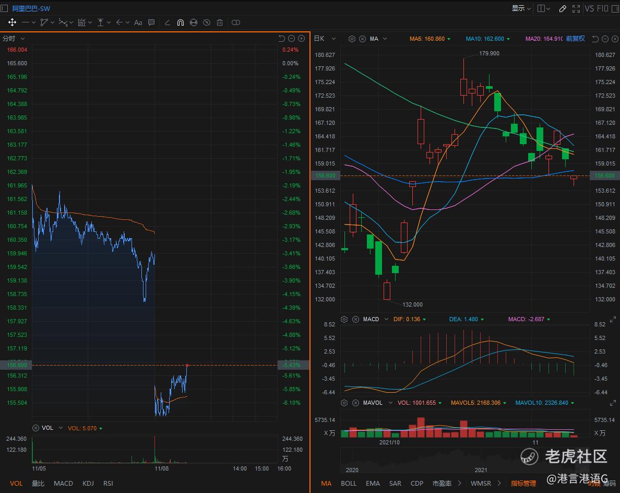Select the KDJ indicator tab
The image size is (620, 493).
88,483
